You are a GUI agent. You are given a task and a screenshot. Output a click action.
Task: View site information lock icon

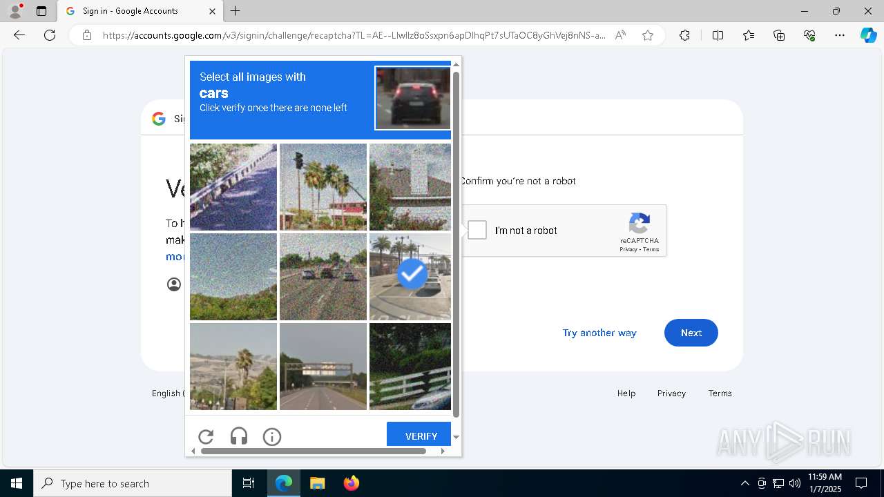click(x=87, y=35)
